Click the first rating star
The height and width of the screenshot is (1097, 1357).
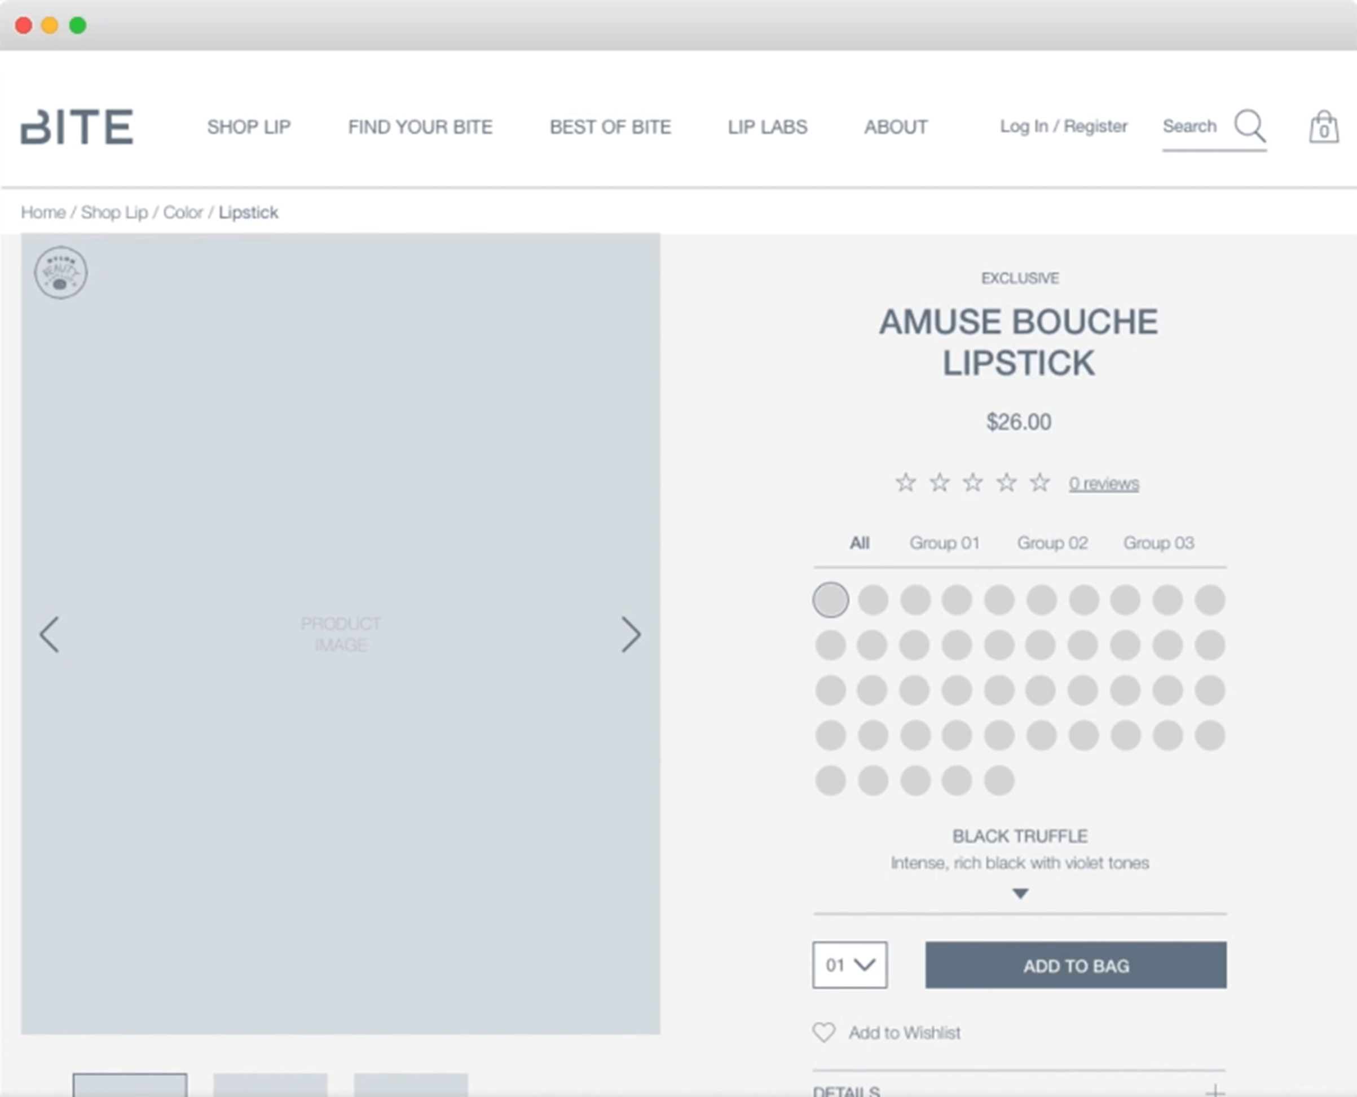tap(905, 483)
